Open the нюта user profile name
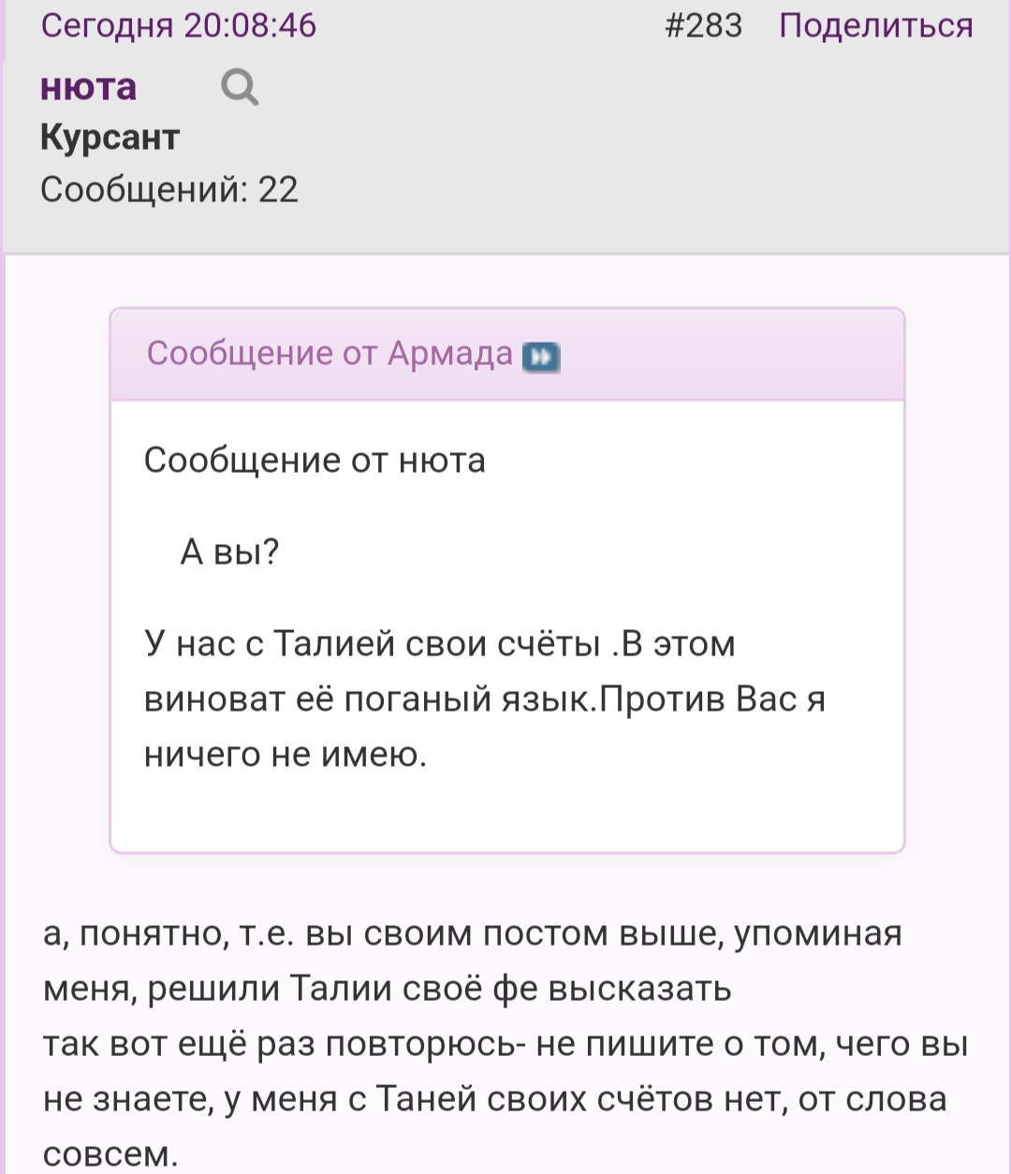 coord(89,87)
